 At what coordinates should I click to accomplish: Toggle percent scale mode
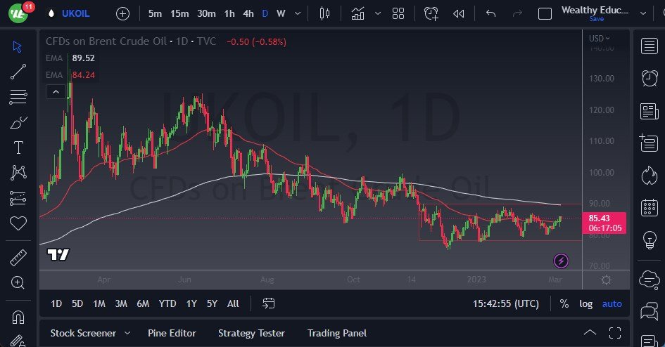[564, 303]
